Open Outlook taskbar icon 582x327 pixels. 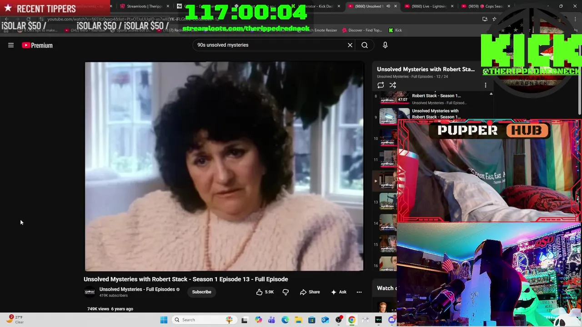325,320
